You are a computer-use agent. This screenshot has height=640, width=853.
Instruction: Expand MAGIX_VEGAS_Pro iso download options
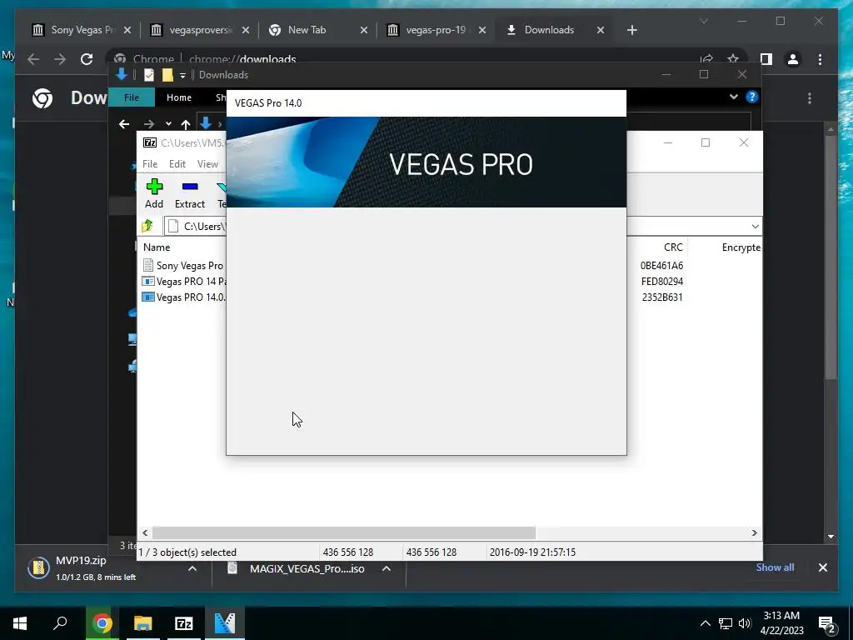[x=387, y=568]
